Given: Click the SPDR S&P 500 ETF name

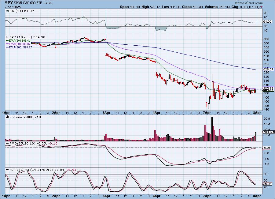Looking at the screenshot, I should [x=28, y=3].
